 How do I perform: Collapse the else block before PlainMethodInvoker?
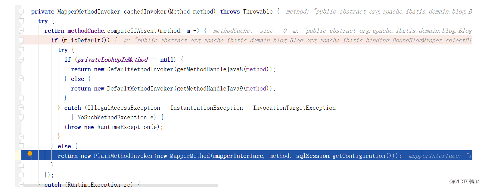click(x=21, y=146)
